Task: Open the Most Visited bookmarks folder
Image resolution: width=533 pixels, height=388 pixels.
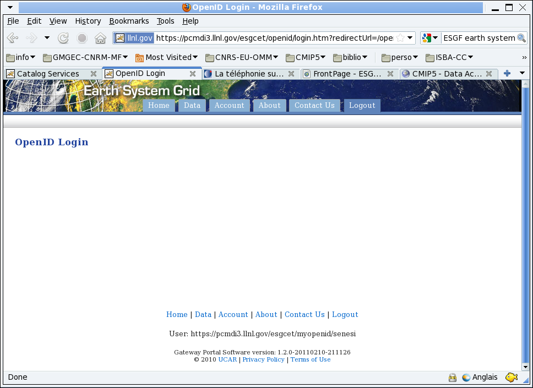Action: pos(167,57)
